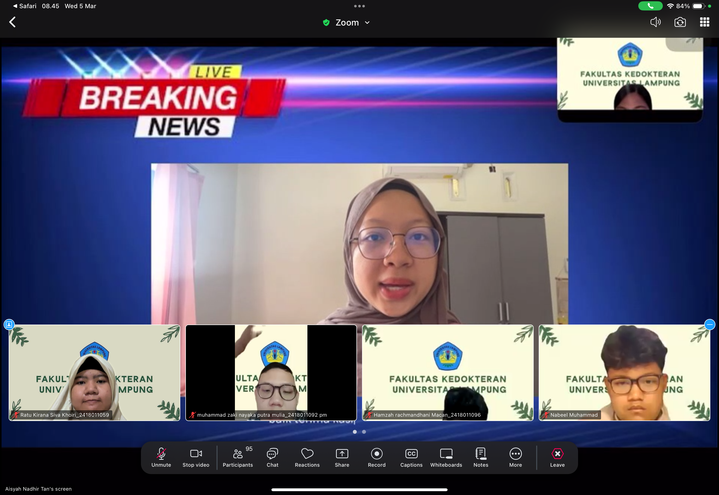Tap the participant count 95
719x495 pixels.
click(x=249, y=449)
